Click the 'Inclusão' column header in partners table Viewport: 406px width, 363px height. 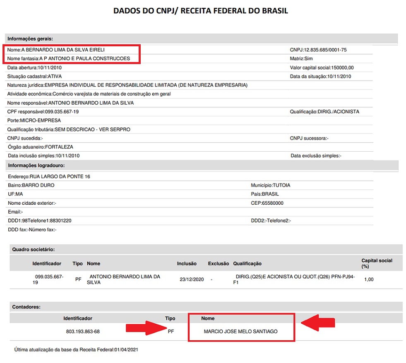[x=187, y=263]
